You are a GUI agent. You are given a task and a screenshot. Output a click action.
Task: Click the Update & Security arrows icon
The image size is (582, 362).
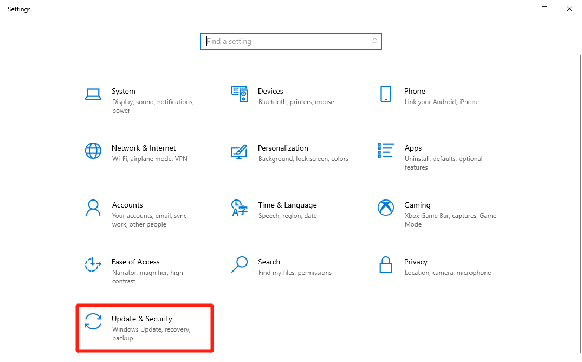(x=93, y=321)
